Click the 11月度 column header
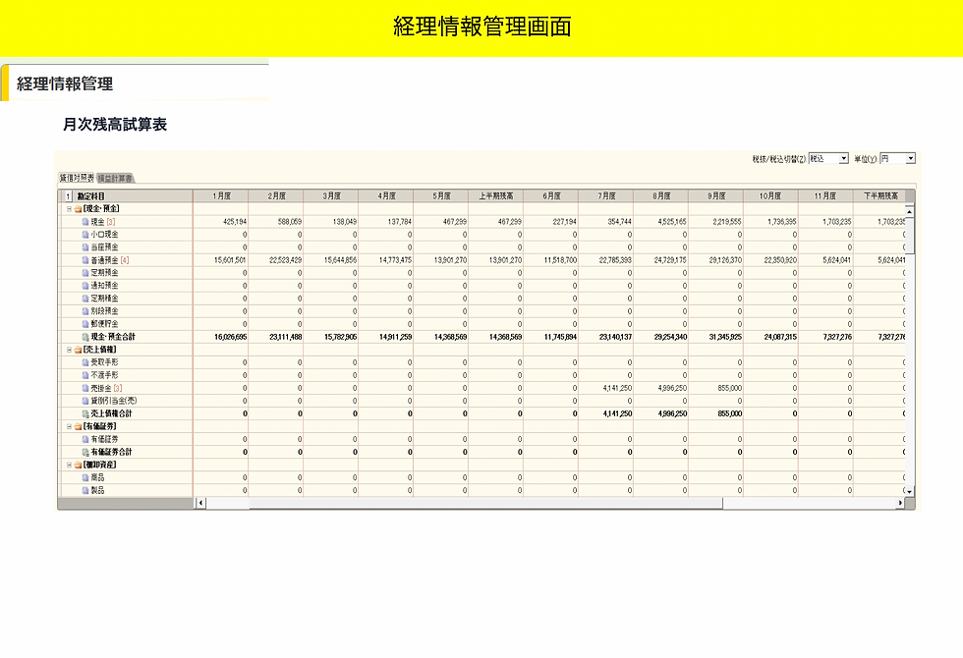This screenshot has height=658, width=963. point(825,196)
